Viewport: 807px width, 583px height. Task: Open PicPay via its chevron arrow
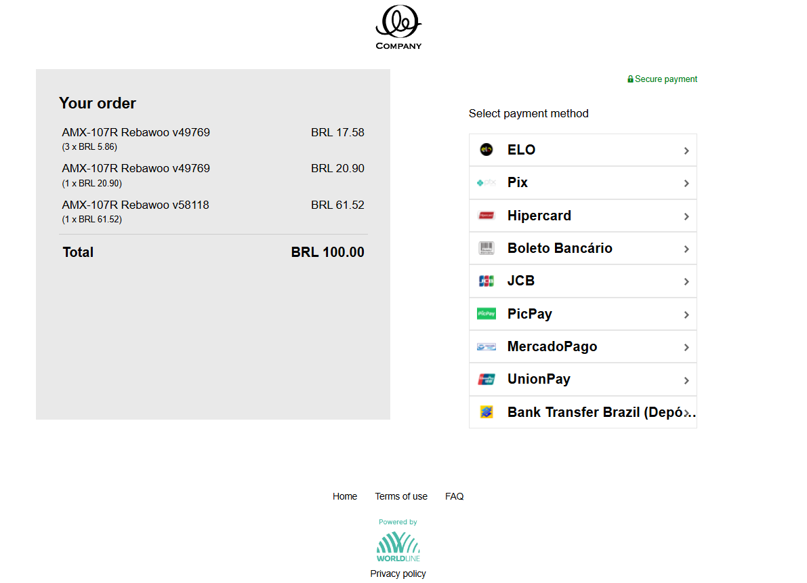[686, 315]
